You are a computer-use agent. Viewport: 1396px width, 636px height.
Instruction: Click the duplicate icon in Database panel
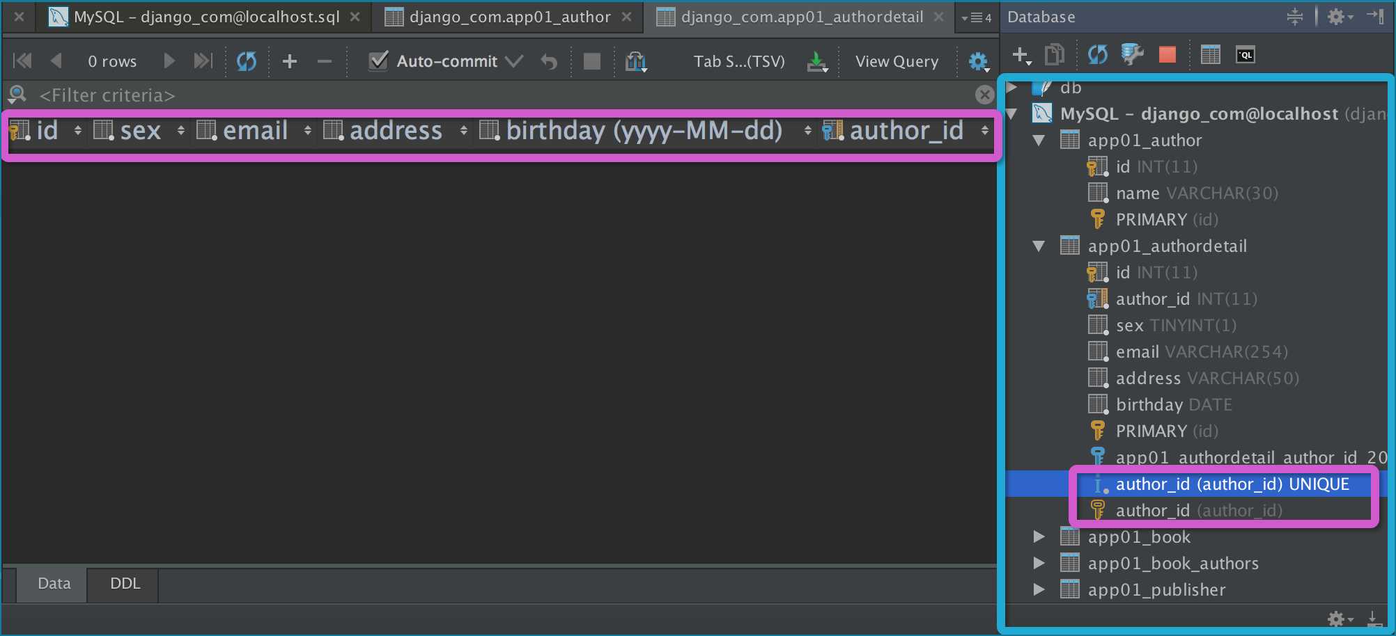[x=1055, y=54]
